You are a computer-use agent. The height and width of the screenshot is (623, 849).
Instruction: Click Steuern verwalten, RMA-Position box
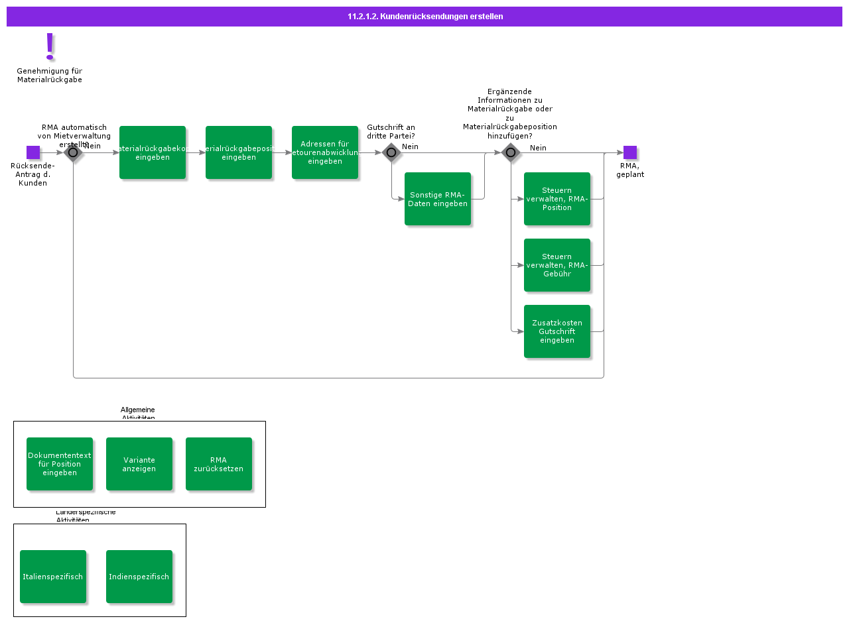pos(557,199)
